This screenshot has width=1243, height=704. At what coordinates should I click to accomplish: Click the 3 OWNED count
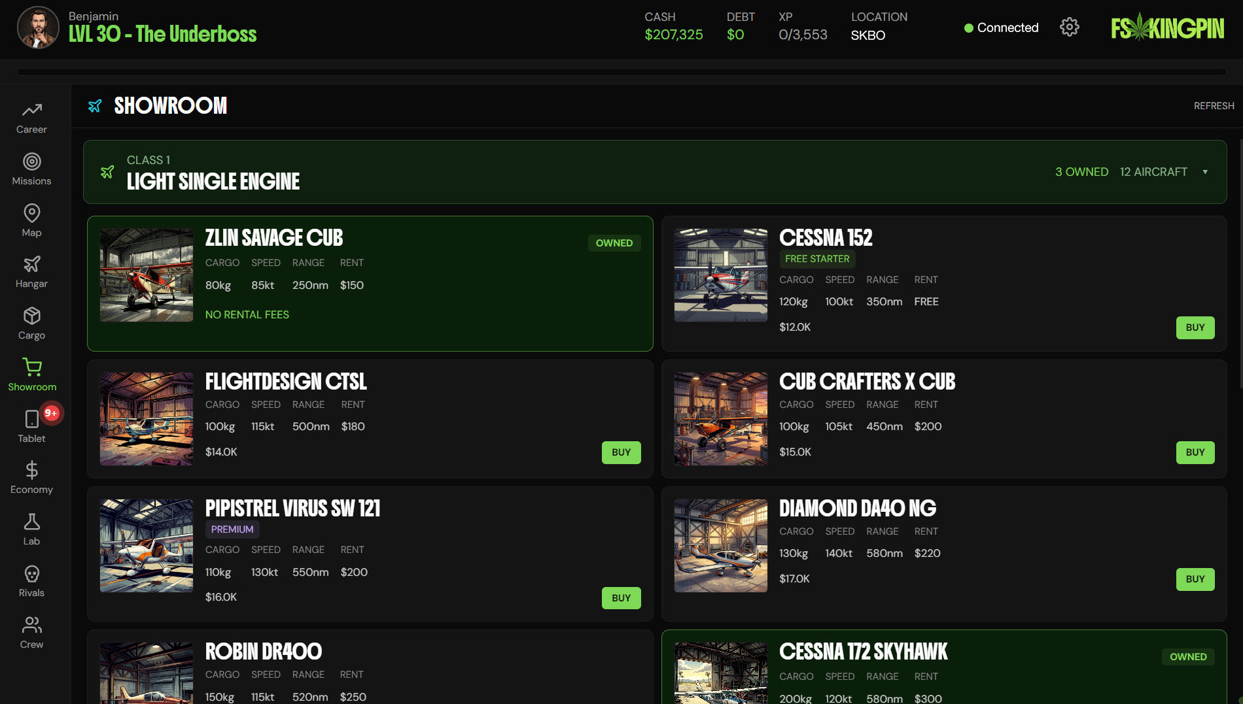click(x=1082, y=172)
